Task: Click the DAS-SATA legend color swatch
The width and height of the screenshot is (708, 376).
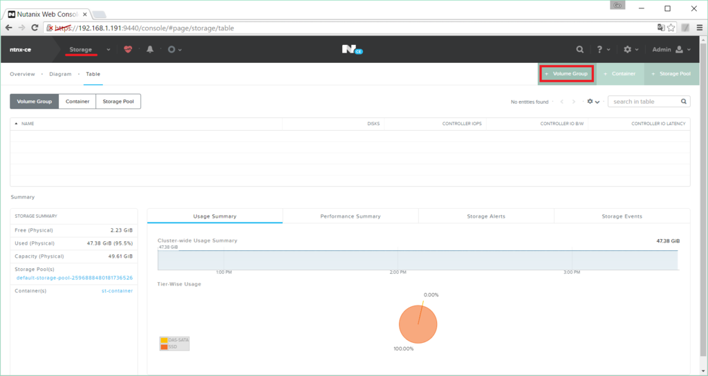Action: click(164, 340)
